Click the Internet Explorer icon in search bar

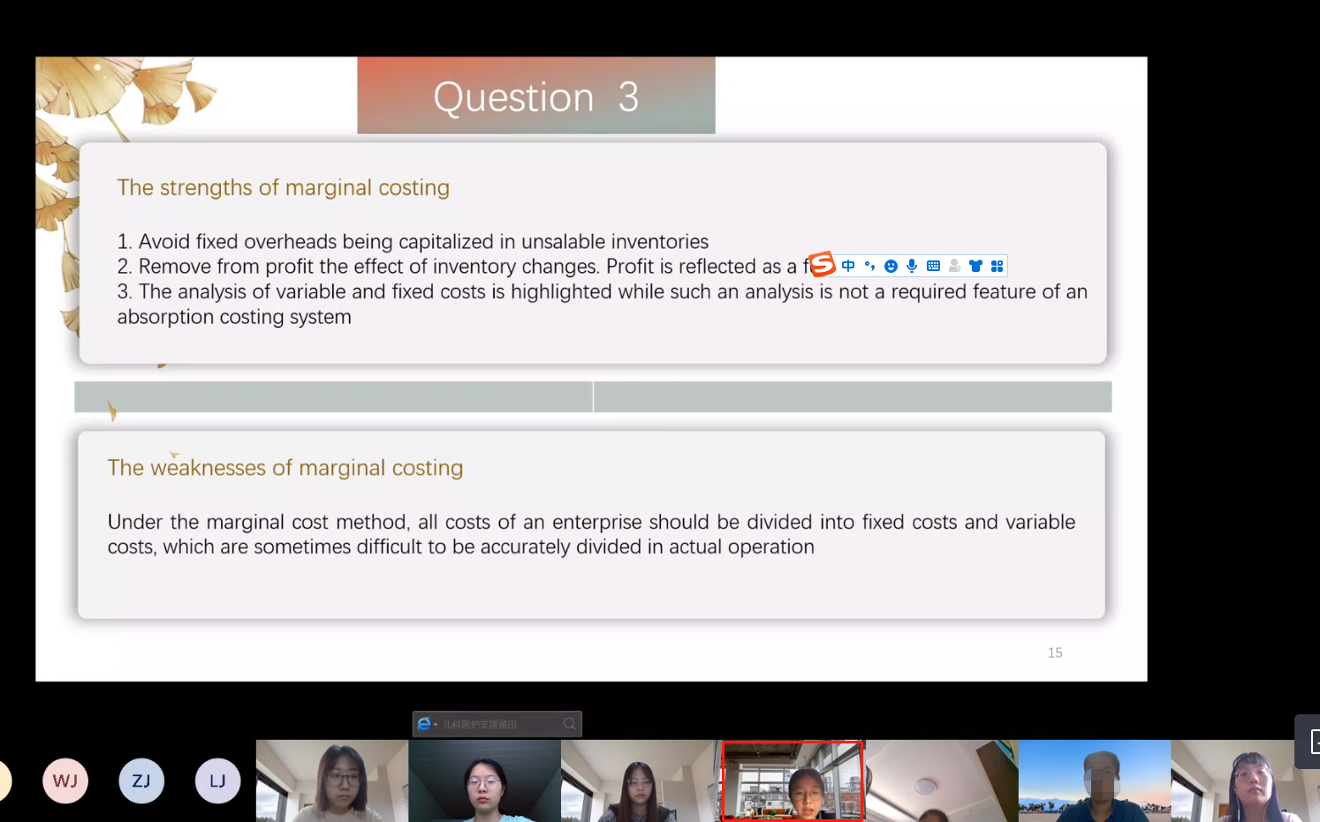pyautogui.click(x=424, y=724)
